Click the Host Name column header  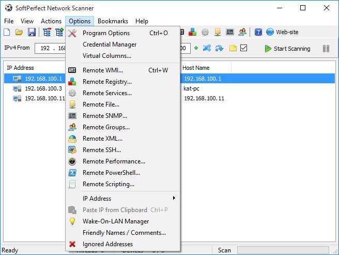196,68
